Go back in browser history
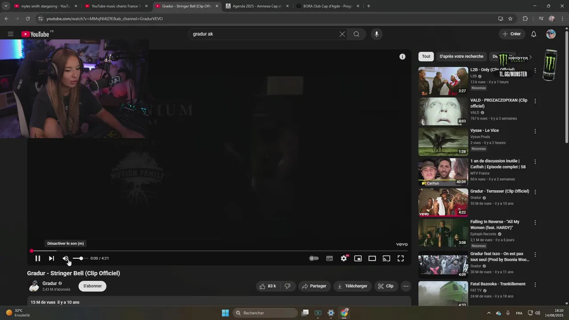Screen dimensions: 569x320 click(6, 19)
